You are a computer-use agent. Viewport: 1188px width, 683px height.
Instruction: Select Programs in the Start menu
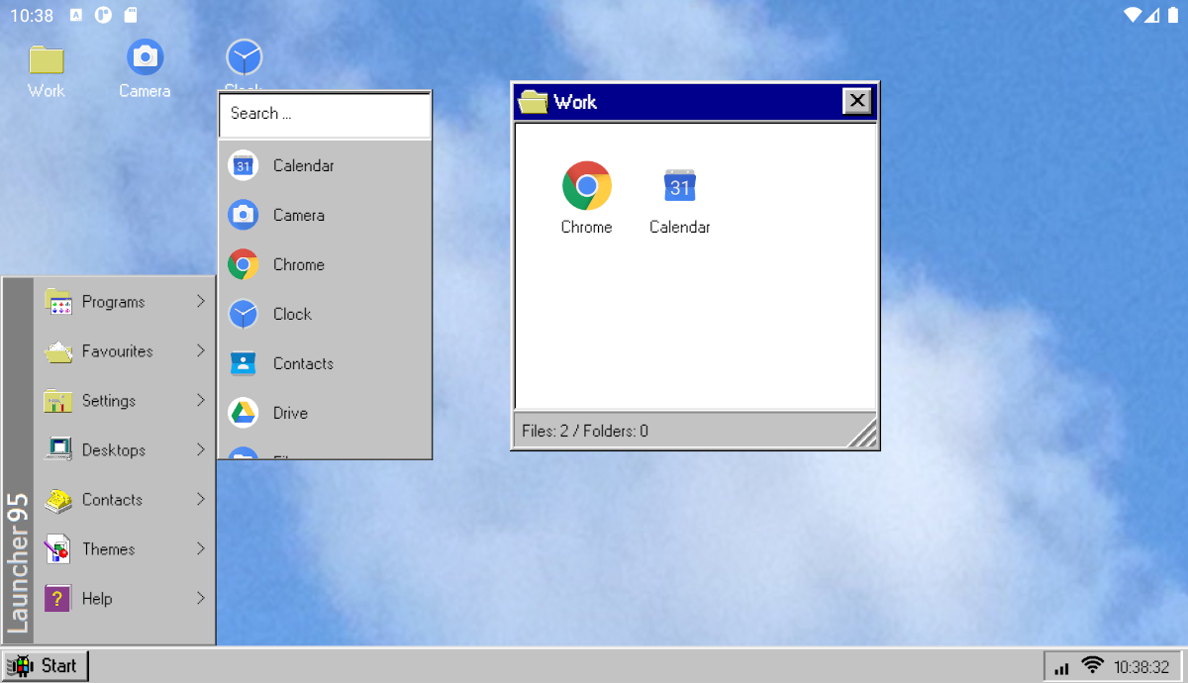point(125,302)
